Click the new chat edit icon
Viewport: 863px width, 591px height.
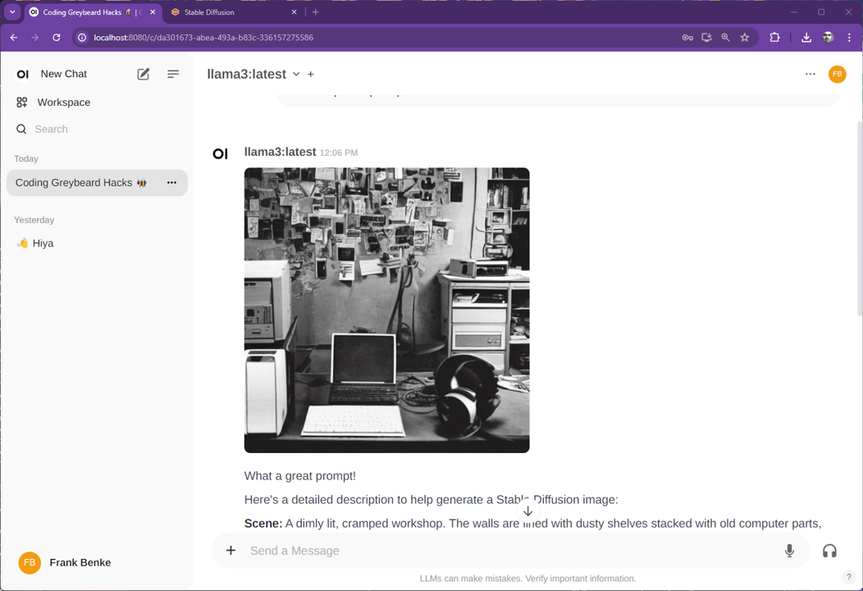coord(144,74)
